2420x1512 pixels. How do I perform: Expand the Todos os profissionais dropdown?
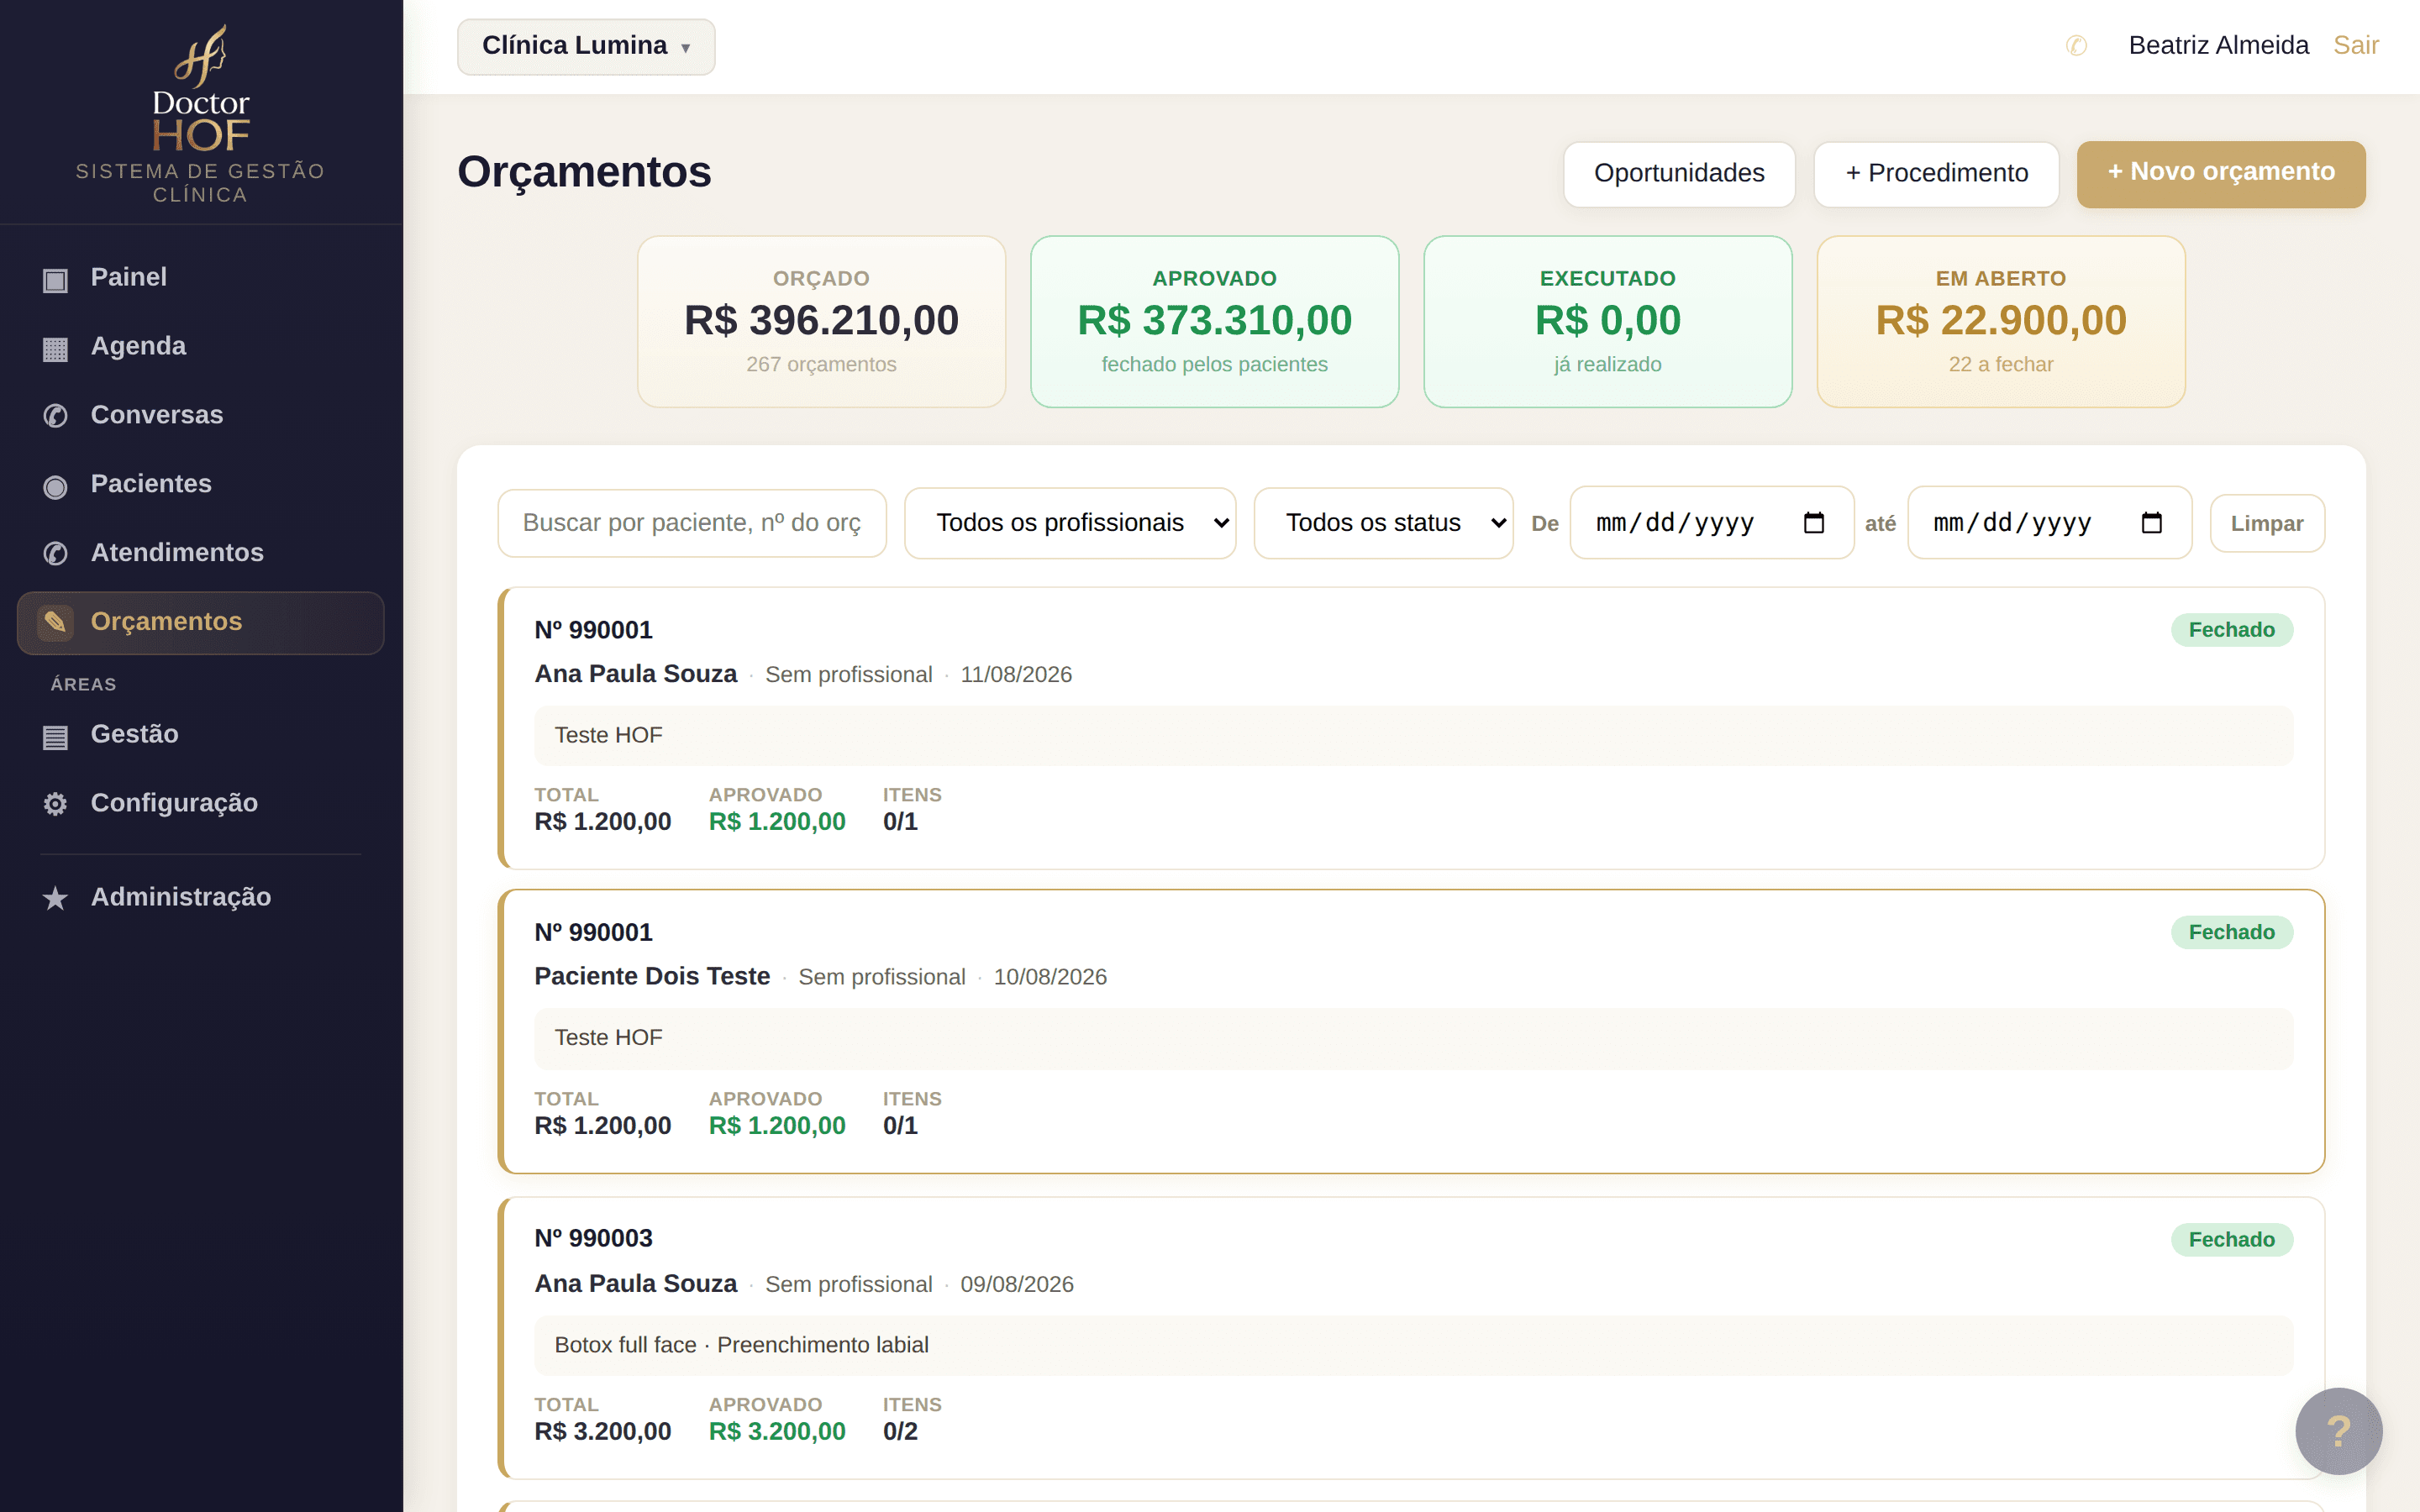(1070, 523)
